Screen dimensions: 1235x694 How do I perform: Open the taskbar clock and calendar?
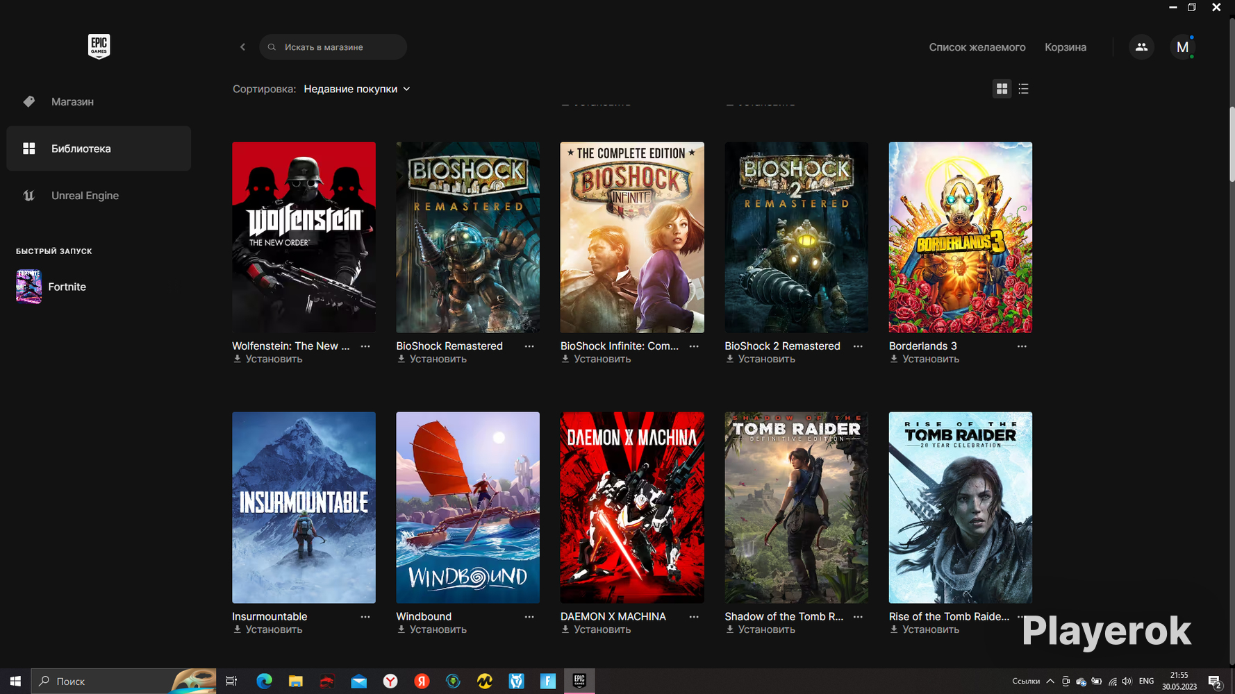point(1179,681)
